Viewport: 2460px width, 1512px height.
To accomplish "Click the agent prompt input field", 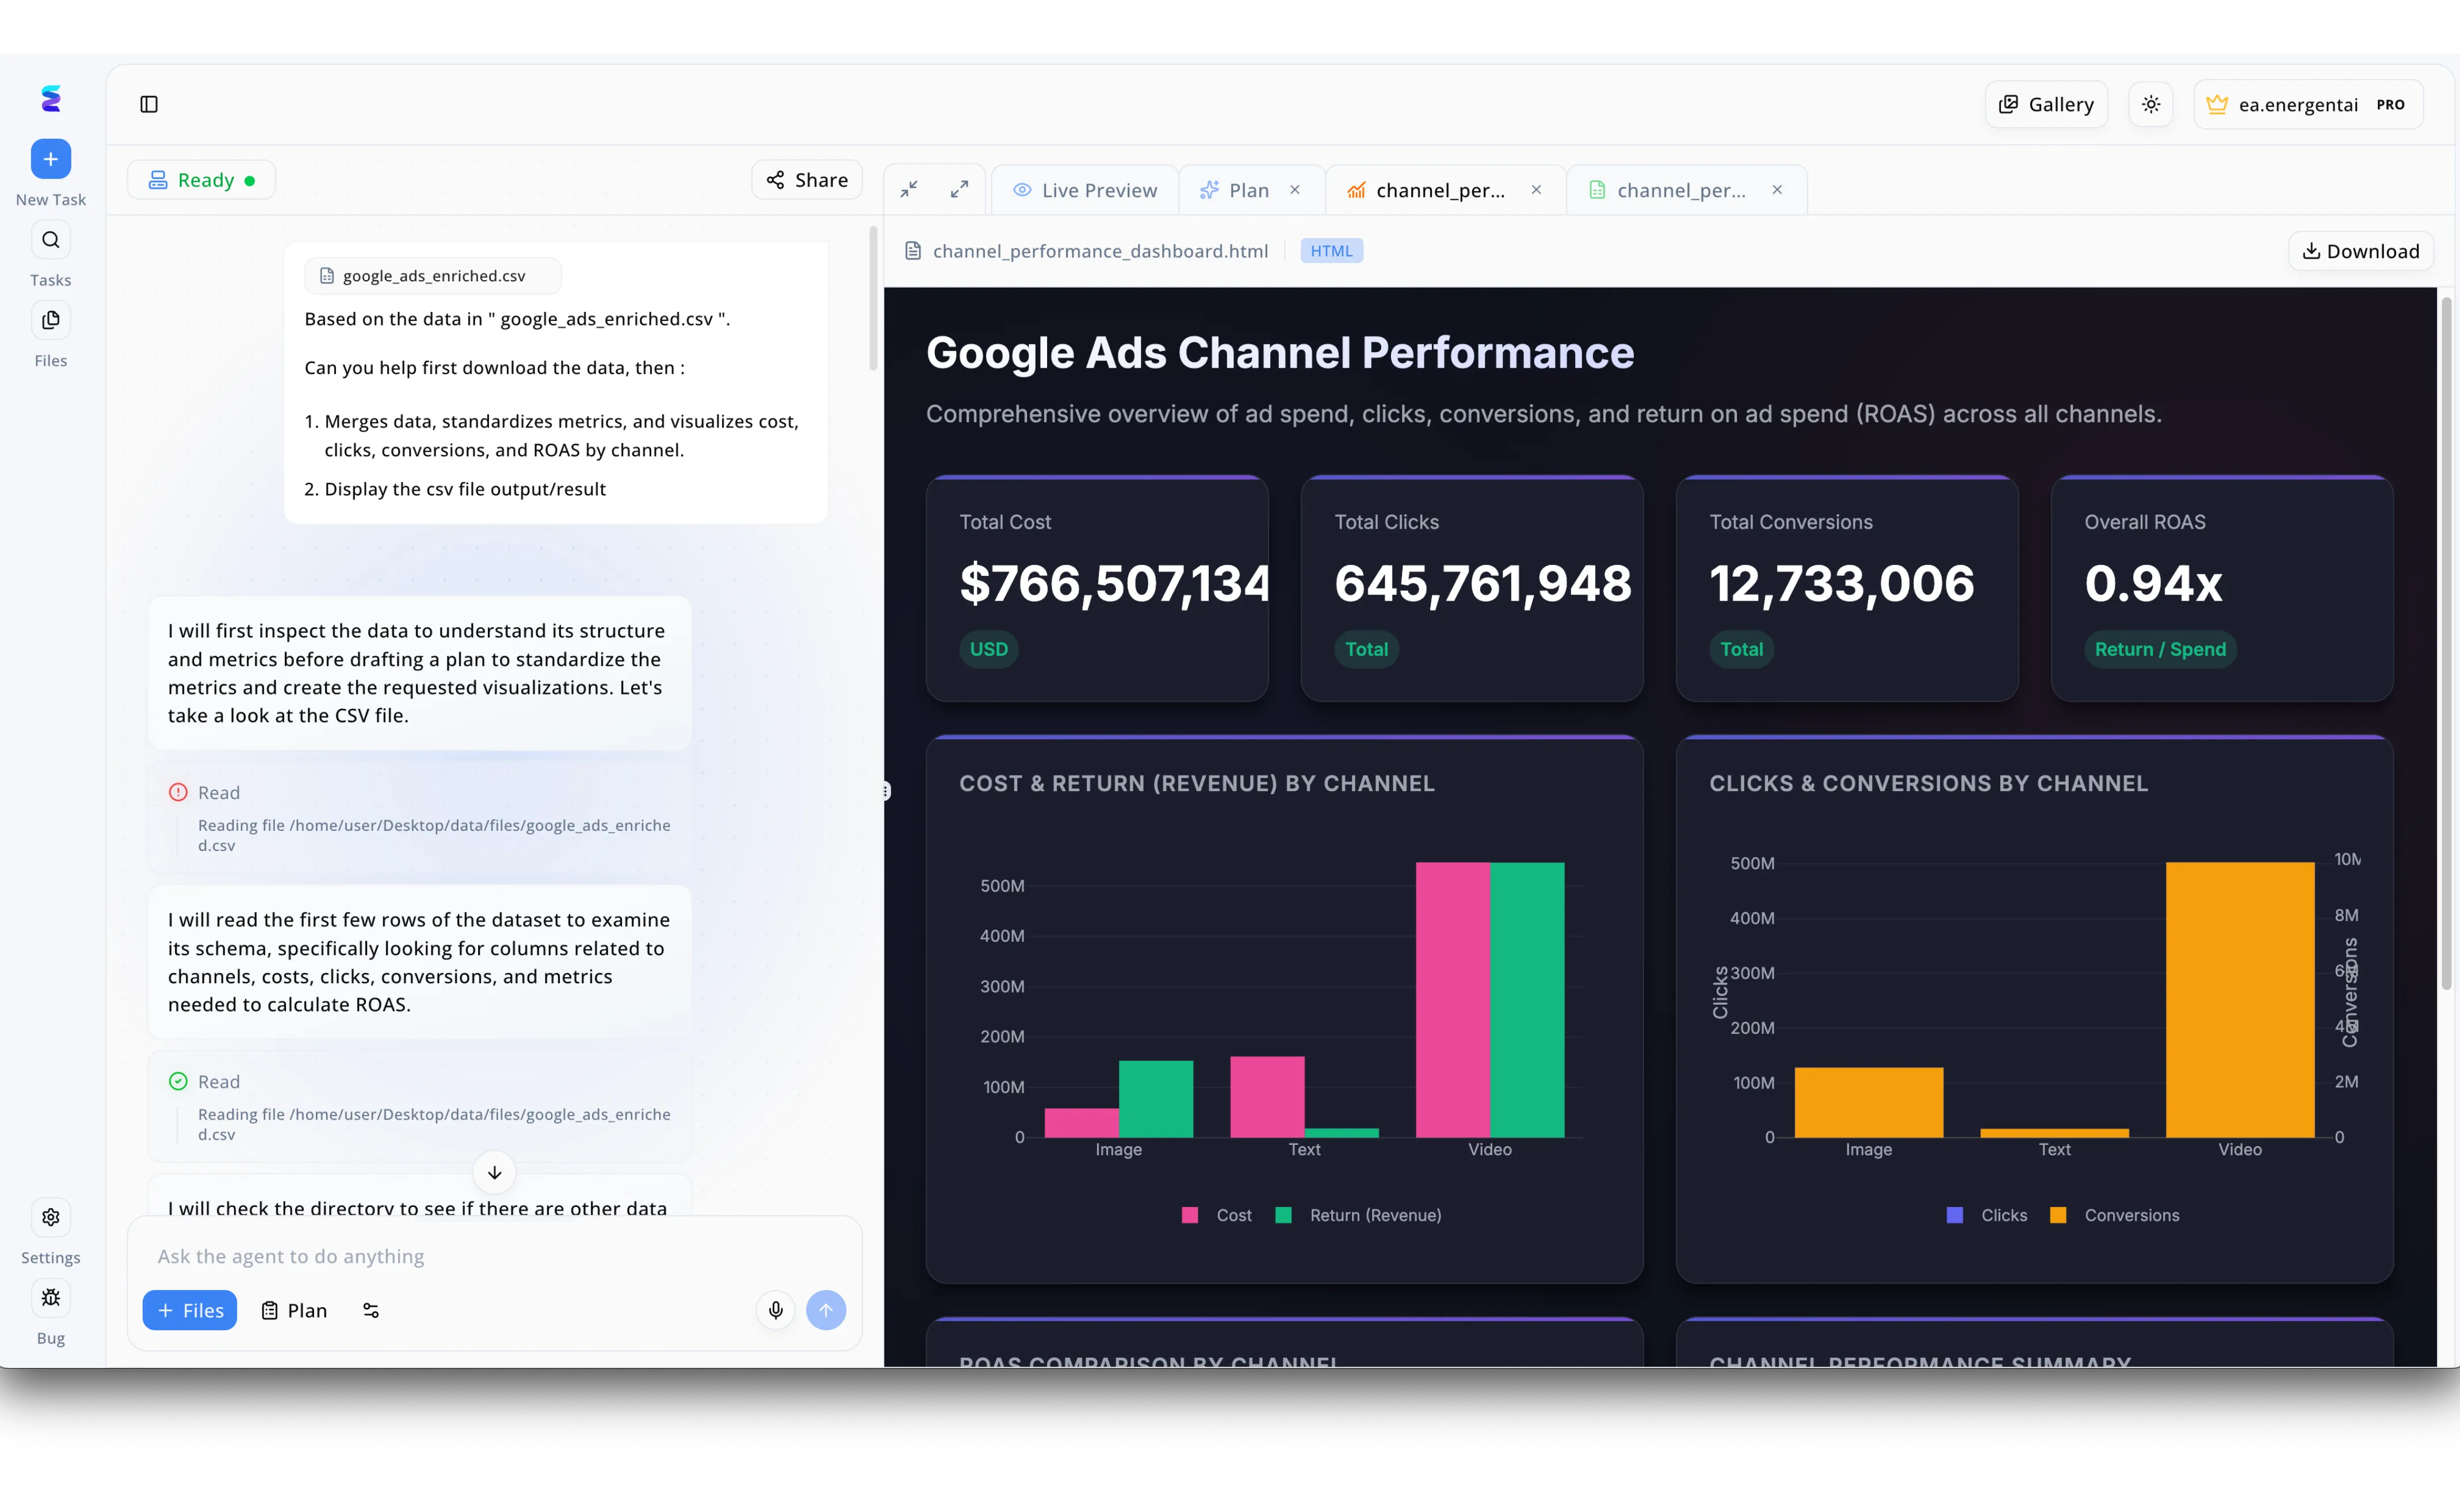I will pos(450,1257).
